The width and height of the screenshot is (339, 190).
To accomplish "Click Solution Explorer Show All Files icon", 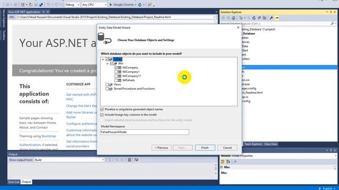I will 264,18.
